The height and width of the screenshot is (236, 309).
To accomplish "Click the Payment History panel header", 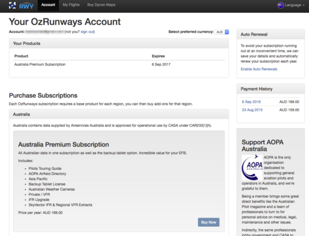I will tap(268, 89).
